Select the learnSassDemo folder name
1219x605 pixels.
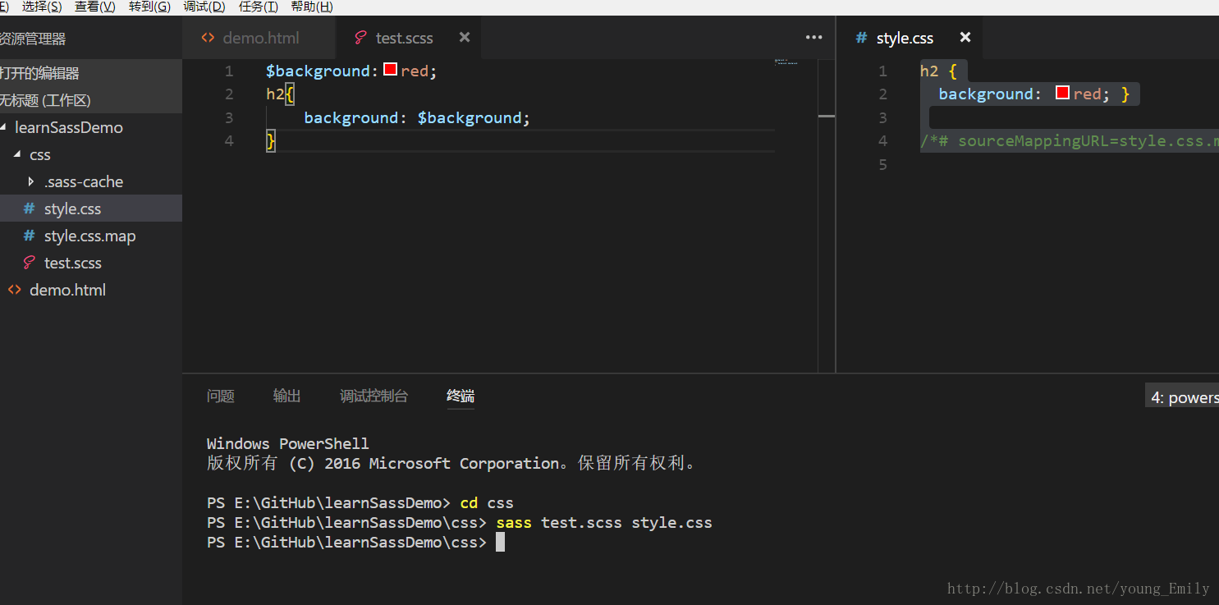click(x=69, y=127)
